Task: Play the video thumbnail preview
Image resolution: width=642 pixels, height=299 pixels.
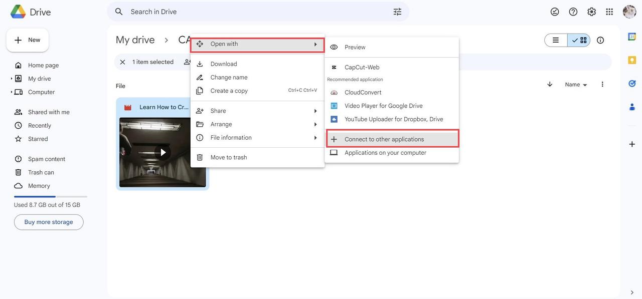Action: click(x=163, y=152)
